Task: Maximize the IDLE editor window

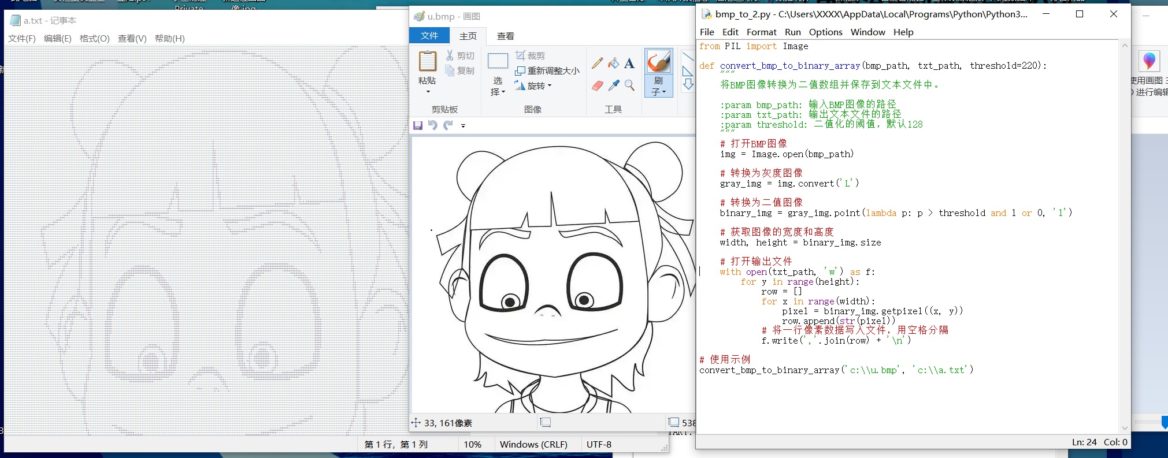Action: coord(1080,14)
